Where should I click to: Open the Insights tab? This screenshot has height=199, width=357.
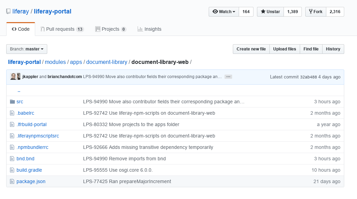(149, 29)
